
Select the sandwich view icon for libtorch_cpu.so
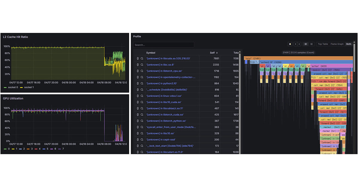click(x=138, y=71)
